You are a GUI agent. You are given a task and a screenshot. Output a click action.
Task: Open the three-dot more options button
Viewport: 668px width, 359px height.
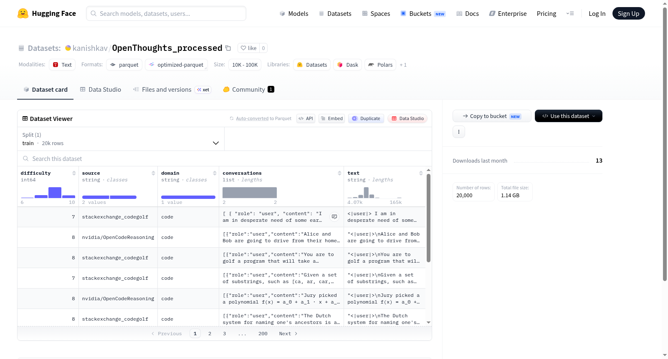tap(459, 132)
